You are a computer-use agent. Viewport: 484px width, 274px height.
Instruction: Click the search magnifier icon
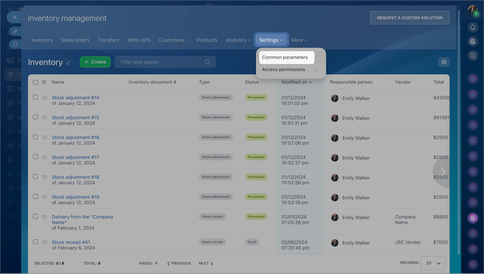coord(208,62)
